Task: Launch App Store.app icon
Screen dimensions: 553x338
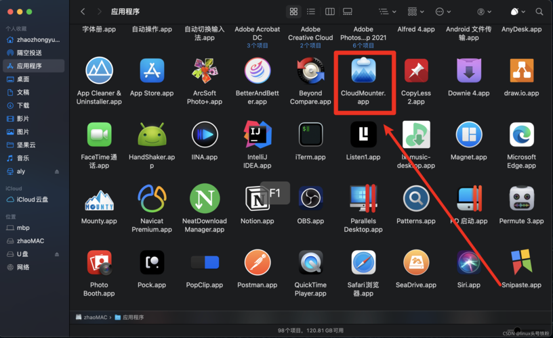Action: pyautogui.click(x=152, y=70)
